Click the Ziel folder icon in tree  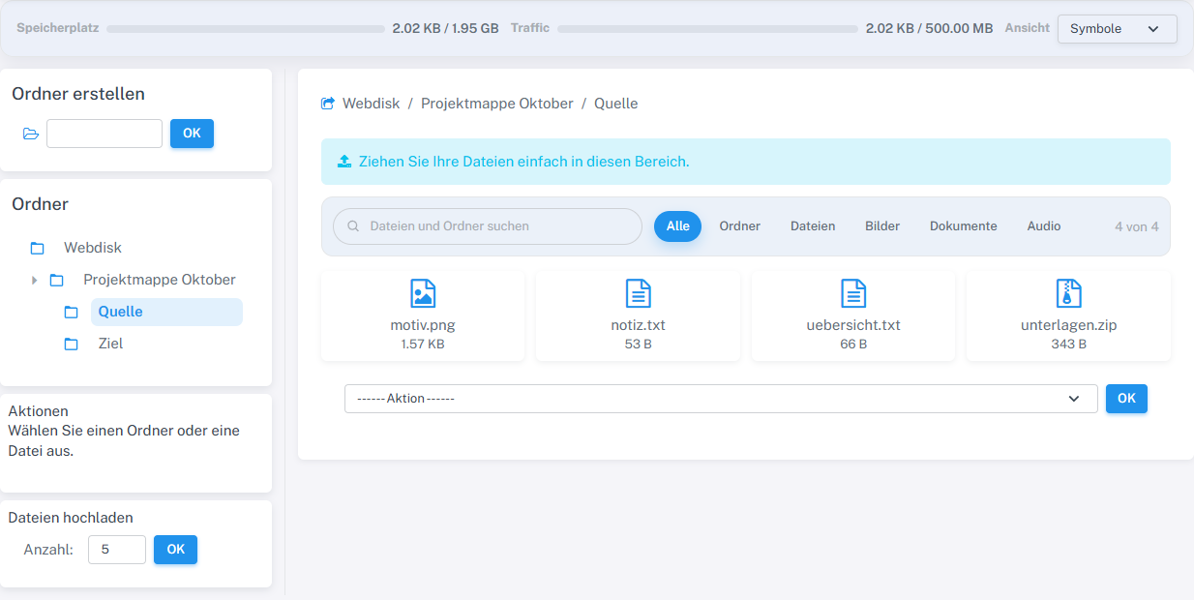coord(71,344)
